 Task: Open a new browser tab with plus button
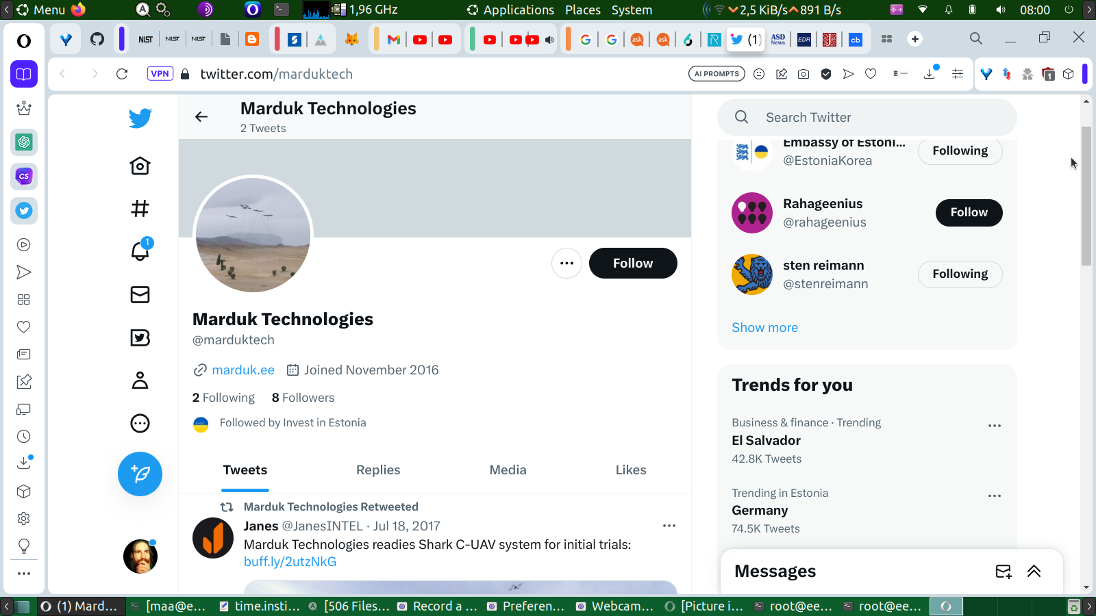pyautogui.click(x=915, y=39)
